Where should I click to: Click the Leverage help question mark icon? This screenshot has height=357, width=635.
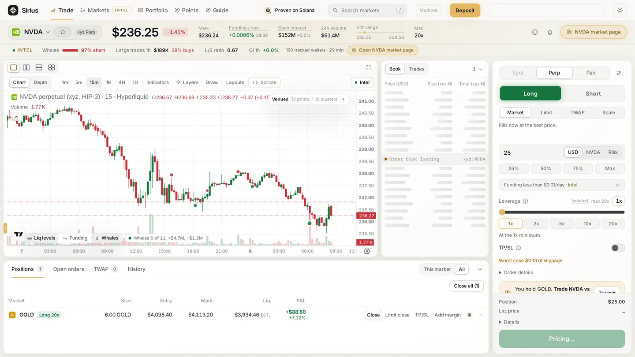525,201
